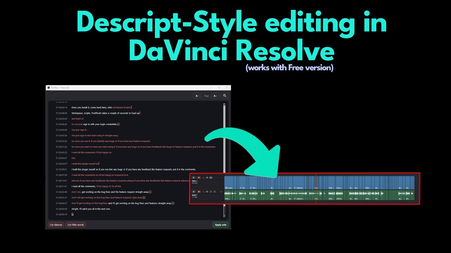Click struck-out "I built this plugin myself so" at 01:25:54:57

pos(85,163)
